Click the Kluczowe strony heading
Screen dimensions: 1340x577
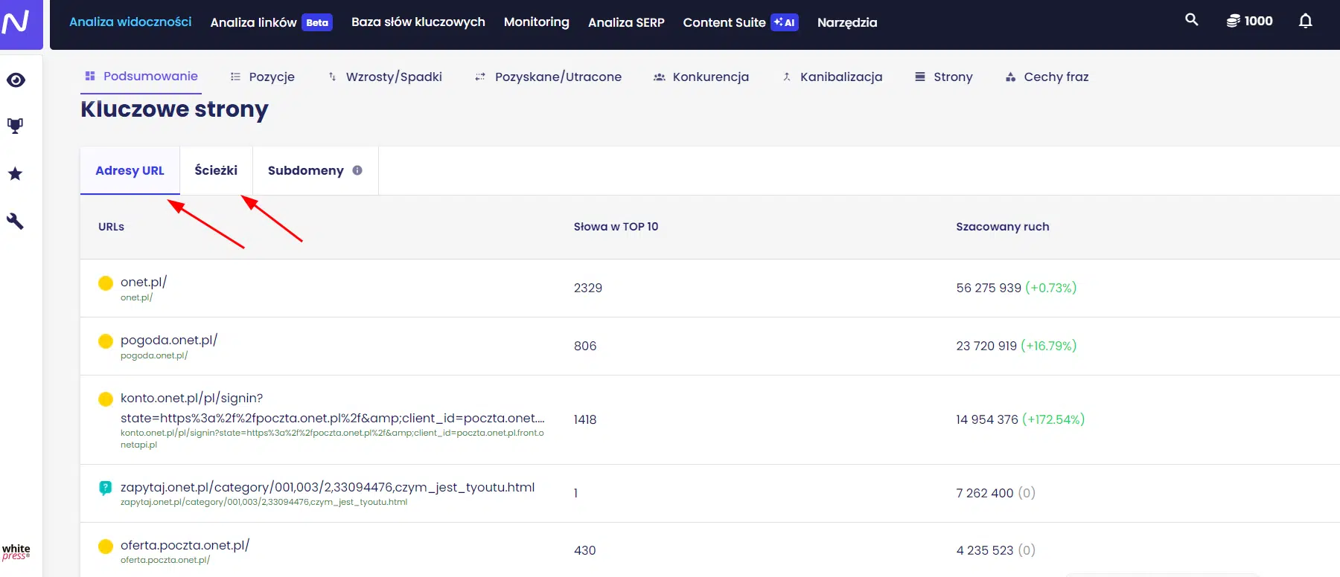pyautogui.click(x=174, y=109)
